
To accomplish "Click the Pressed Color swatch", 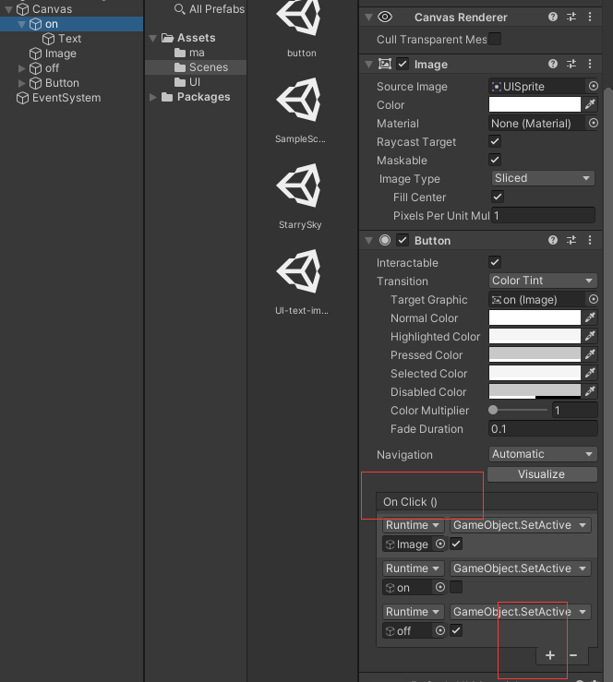I will (x=535, y=354).
